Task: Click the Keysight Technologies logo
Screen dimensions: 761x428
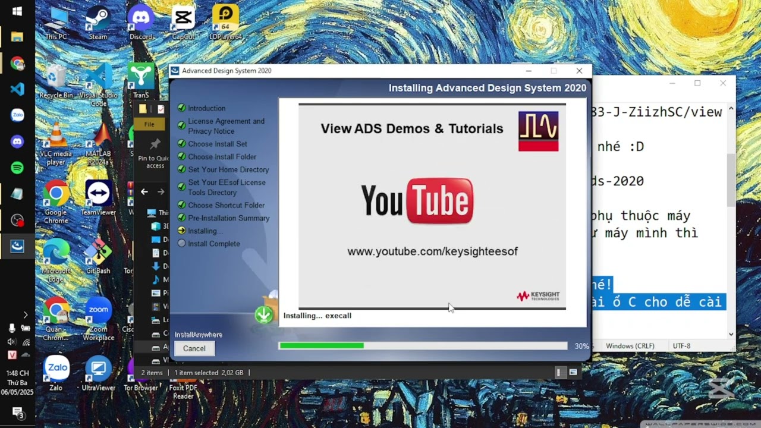Action: (538, 295)
